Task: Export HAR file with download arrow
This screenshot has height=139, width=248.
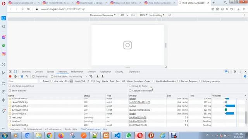Action: (x=102, y=76)
